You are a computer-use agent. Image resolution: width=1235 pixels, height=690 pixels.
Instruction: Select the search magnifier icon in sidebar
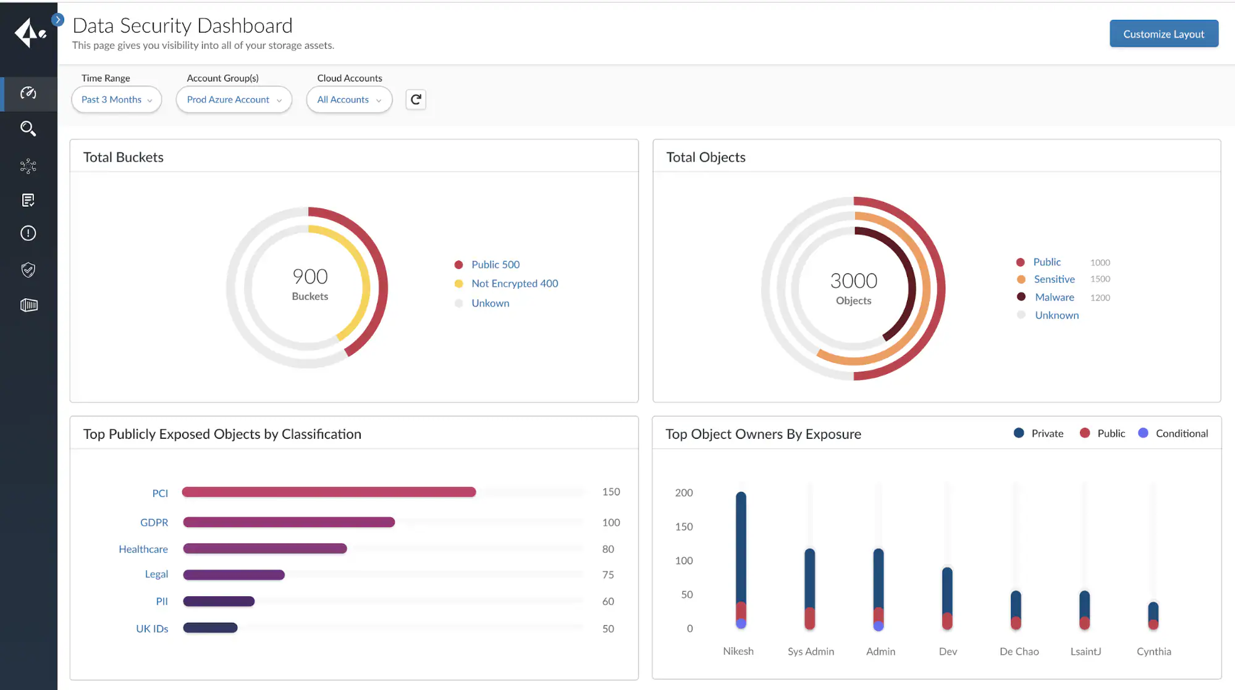coord(28,128)
